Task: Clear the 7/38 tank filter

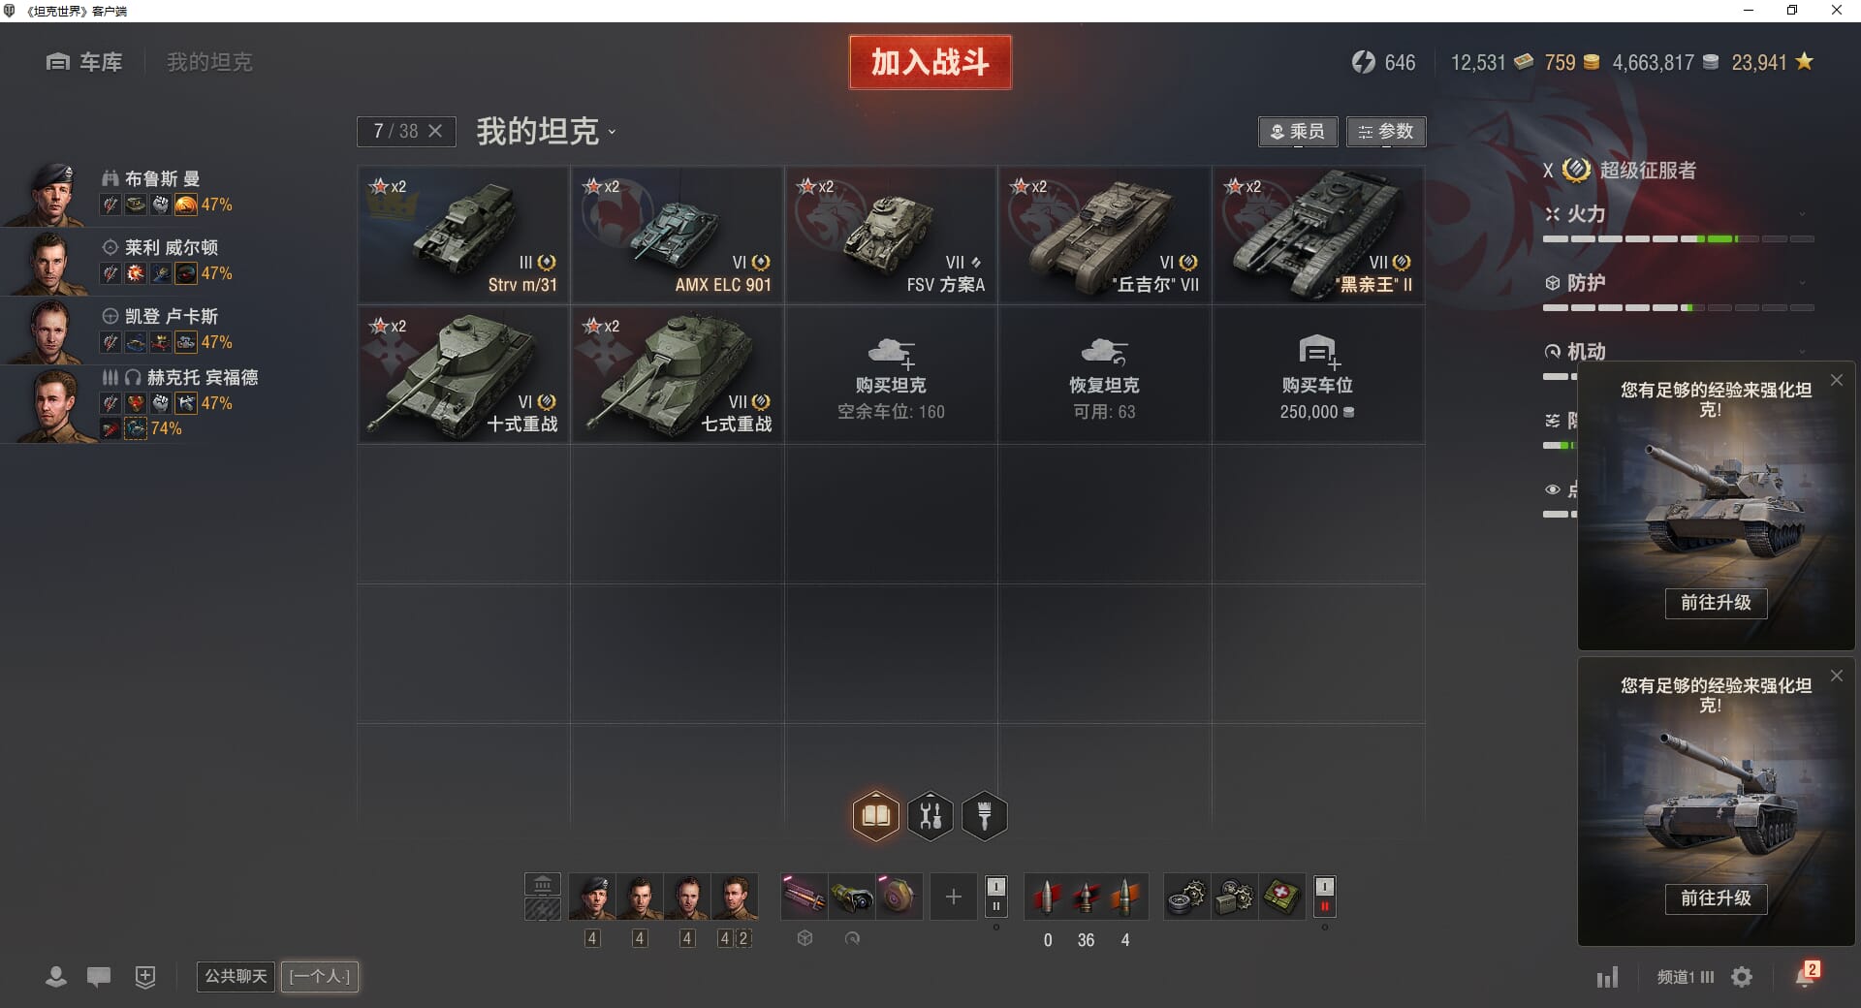Action: point(435,131)
